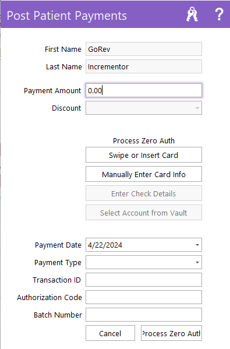Click the Post Patient Payments title

(67, 16)
